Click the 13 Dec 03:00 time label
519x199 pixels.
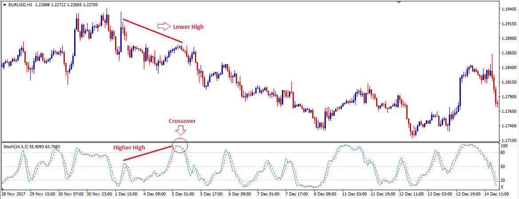440,194
